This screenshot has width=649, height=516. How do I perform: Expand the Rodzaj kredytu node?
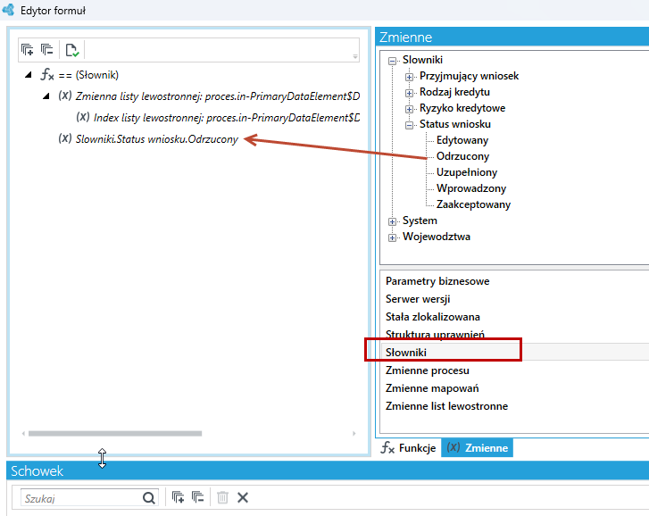409,93
